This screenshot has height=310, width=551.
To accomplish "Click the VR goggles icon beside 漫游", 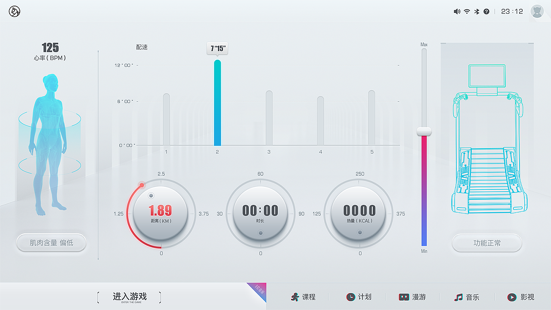I will 404,297.
